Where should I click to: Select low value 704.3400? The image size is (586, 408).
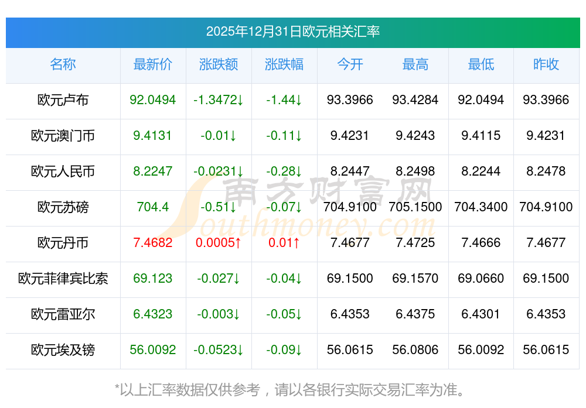pyautogui.click(x=481, y=207)
